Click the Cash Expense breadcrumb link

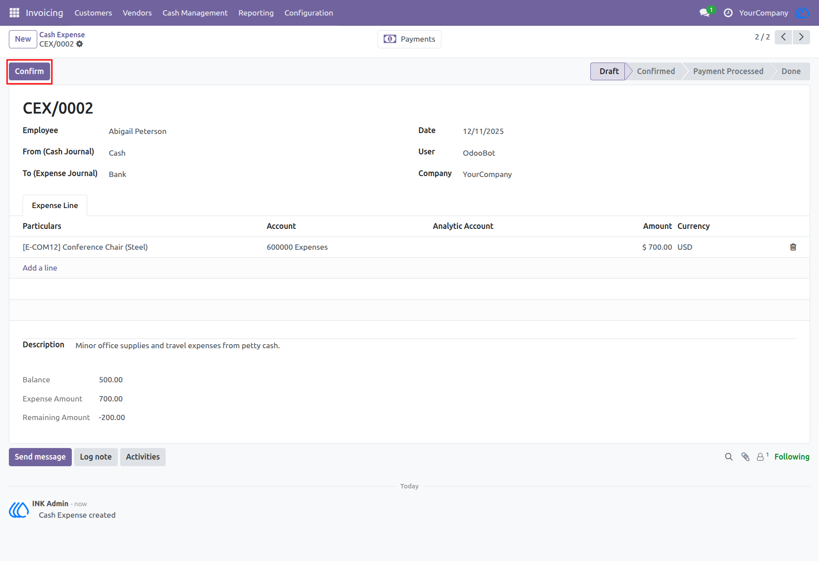pos(62,35)
